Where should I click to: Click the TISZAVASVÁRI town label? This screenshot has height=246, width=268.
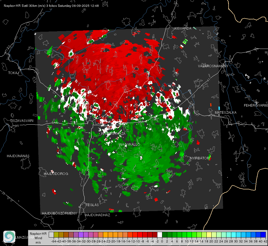click(x=22, y=121)
